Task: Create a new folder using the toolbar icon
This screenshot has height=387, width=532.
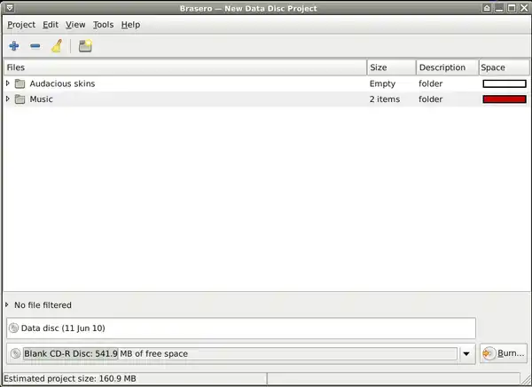Action: pos(85,46)
